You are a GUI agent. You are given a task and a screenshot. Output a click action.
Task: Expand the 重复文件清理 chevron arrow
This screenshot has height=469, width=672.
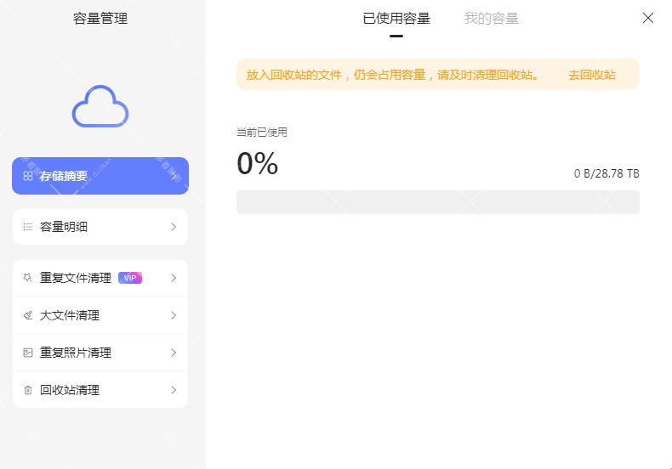point(174,278)
